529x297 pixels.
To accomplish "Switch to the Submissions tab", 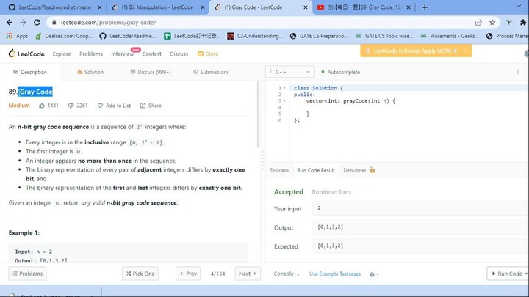I will coord(211,72).
